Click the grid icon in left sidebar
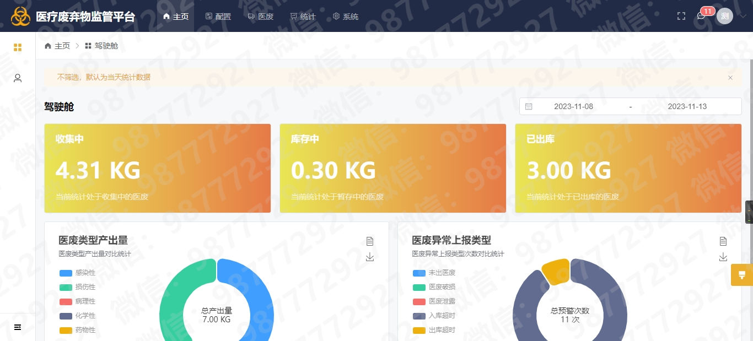 click(17, 47)
